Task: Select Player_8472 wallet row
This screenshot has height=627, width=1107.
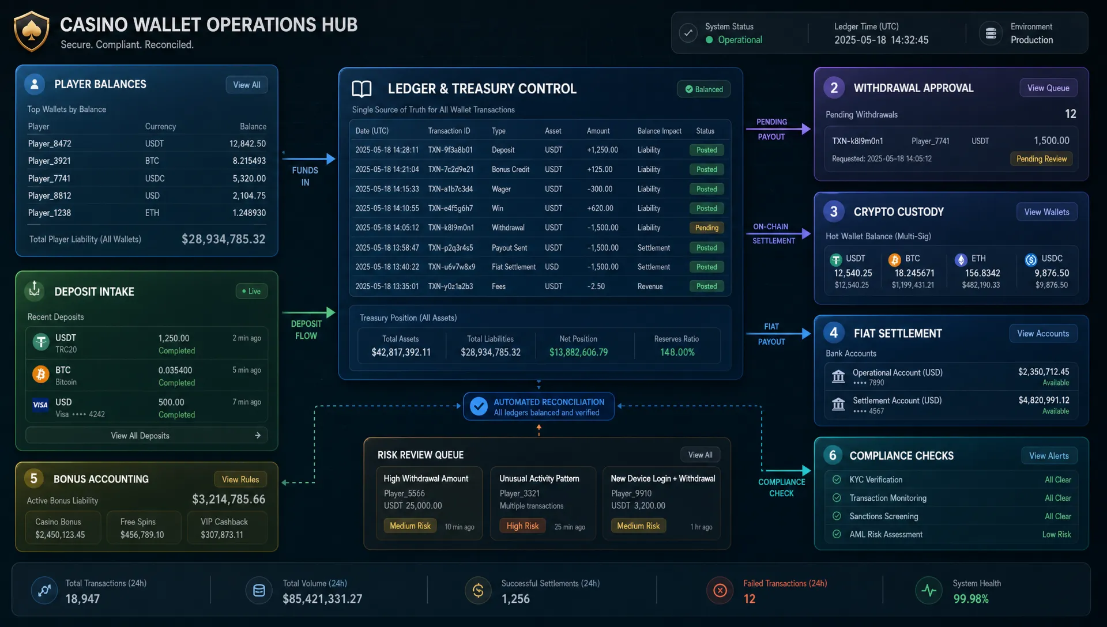Action: pyautogui.click(x=147, y=143)
